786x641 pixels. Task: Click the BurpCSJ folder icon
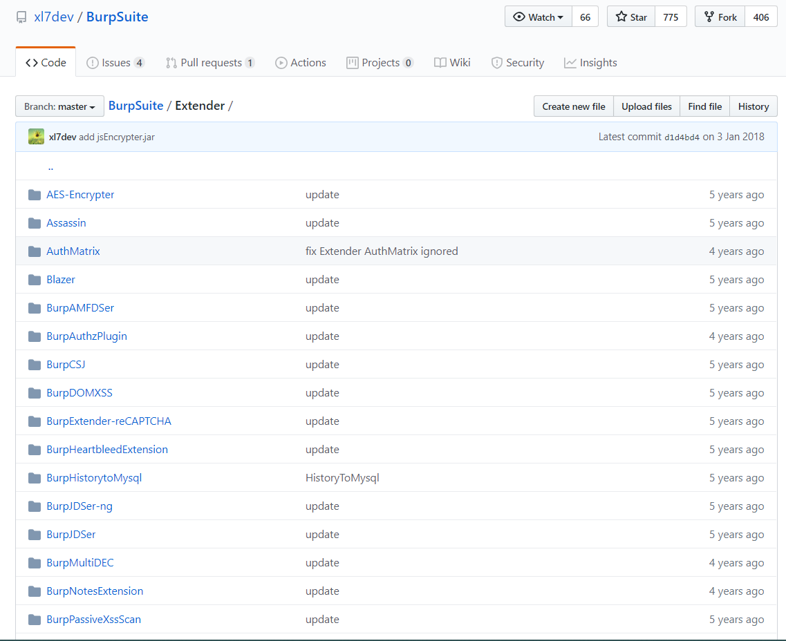coord(35,365)
